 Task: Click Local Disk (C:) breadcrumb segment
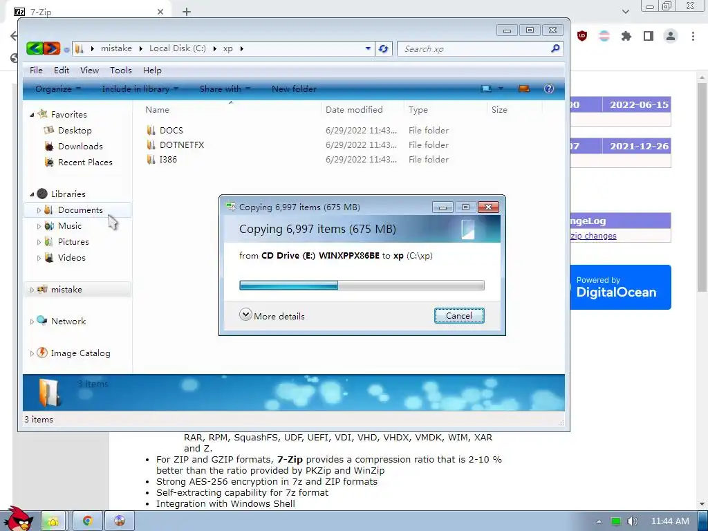tap(178, 48)
